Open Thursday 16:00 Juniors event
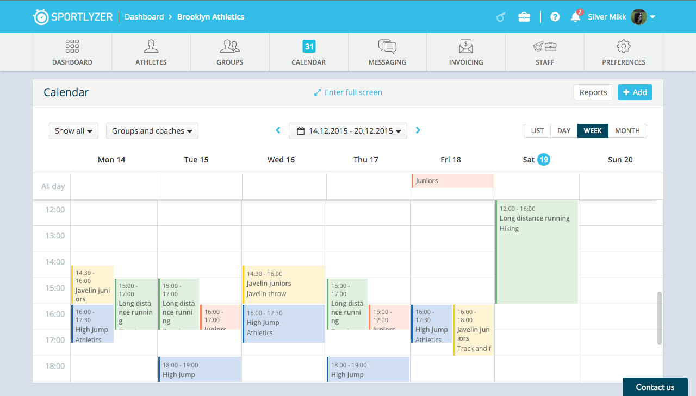 click(389, 317)
